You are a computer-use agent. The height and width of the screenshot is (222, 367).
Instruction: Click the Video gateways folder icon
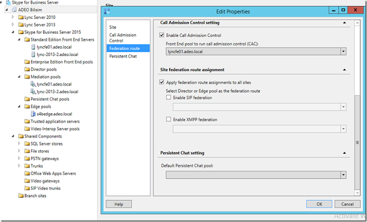click(27, 181)
